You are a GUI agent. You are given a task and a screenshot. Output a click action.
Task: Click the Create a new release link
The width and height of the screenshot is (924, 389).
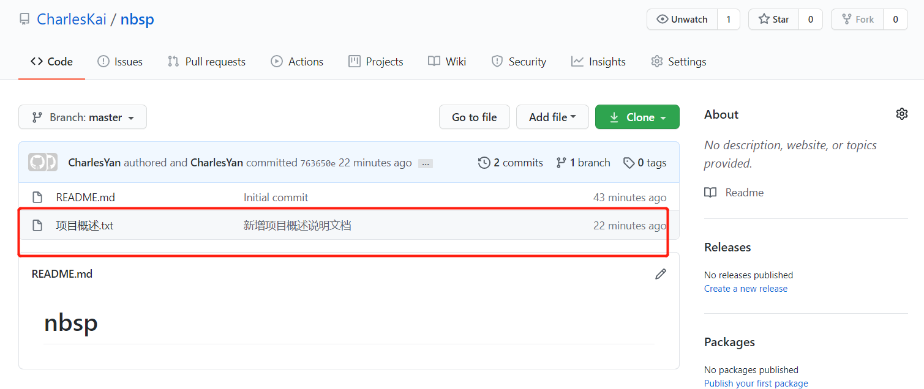(x=746, y=289)
